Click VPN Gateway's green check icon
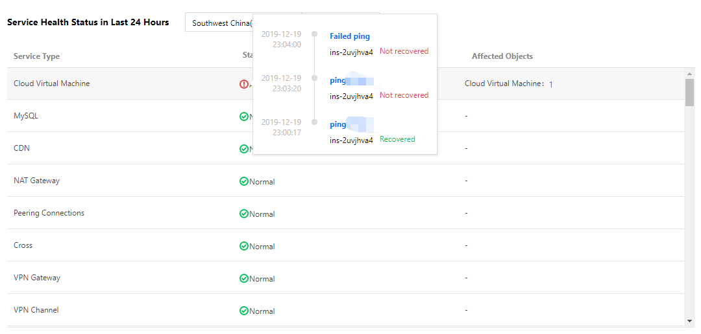The width and height of the screenshot is (701, 334). coord(244,278)
